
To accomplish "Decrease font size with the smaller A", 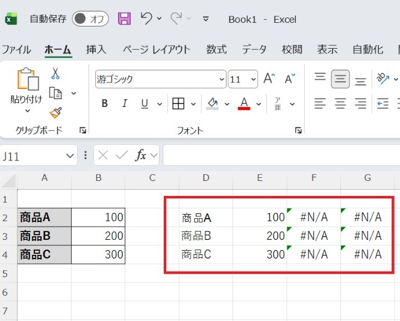I will pos(290,78).
